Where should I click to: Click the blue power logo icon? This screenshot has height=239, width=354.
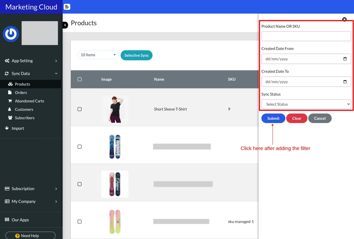pos(11,34)
